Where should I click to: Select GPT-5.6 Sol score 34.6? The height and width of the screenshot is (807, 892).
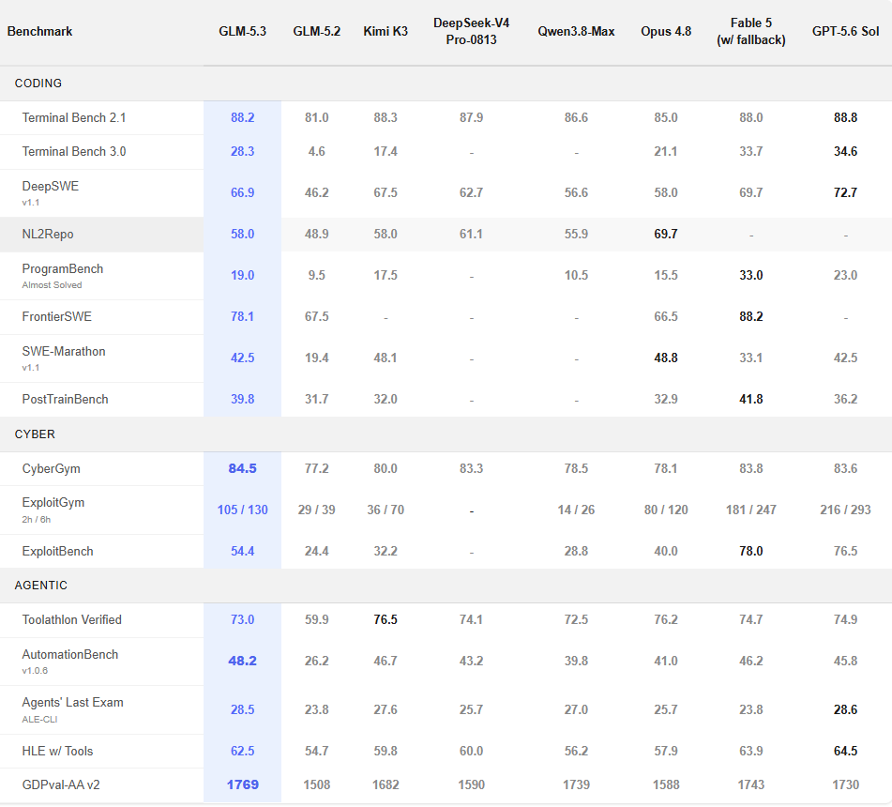pos(846,151)
